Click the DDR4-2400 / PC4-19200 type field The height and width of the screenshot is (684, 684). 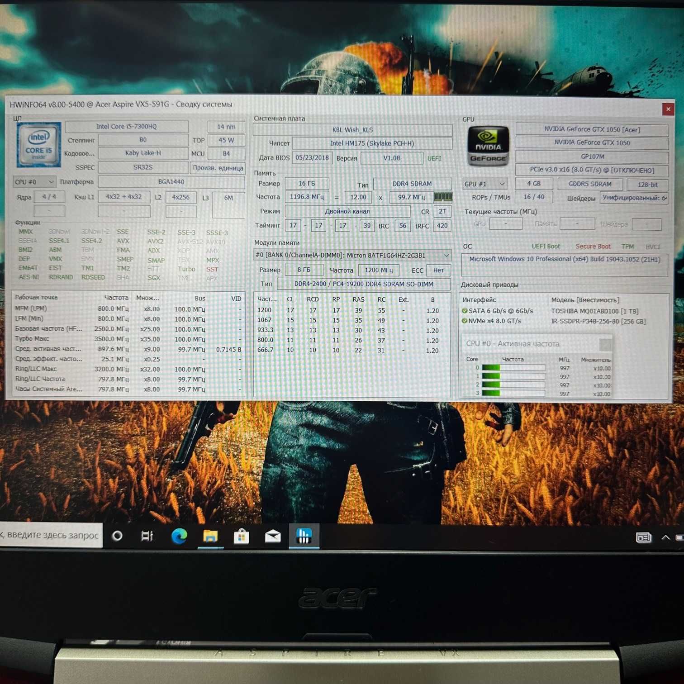coord(364,284)
